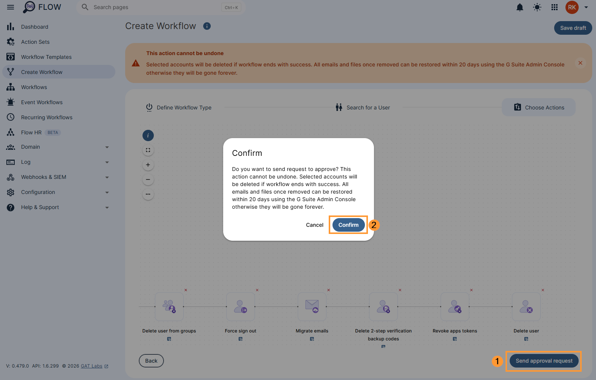Open the Workflows list

[59, 87]
